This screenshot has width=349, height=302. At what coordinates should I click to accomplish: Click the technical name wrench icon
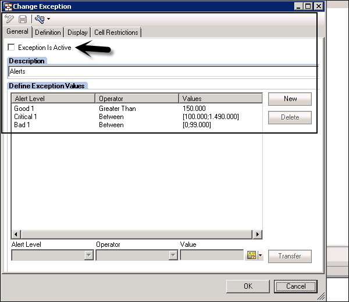pyautogui.click(x=40, y=19)
